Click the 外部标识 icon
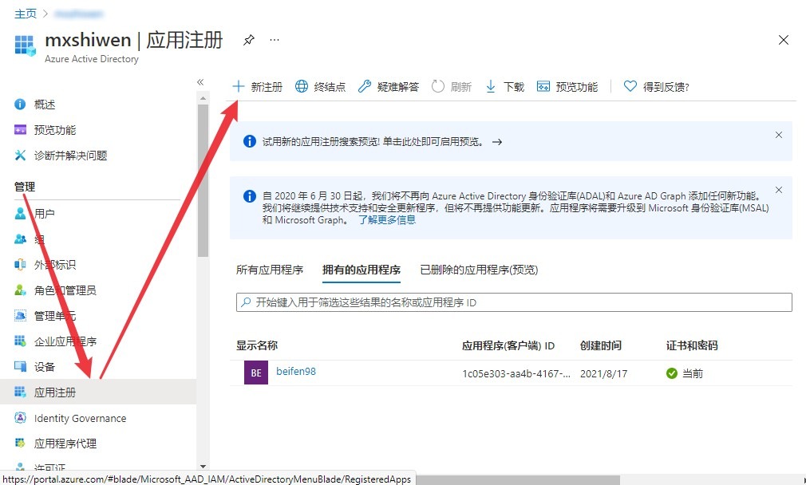 pos(20,265)
